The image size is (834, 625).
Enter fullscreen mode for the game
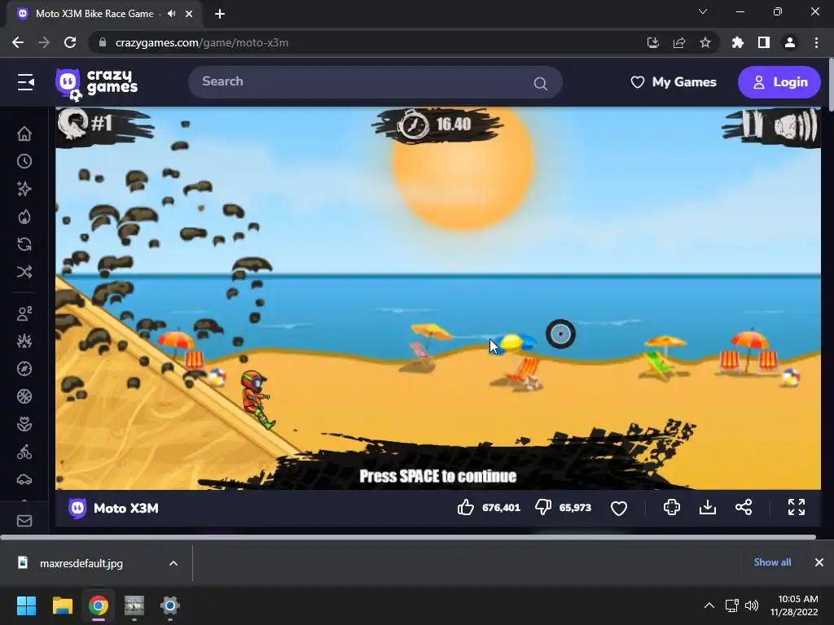[x=797, y=507]
